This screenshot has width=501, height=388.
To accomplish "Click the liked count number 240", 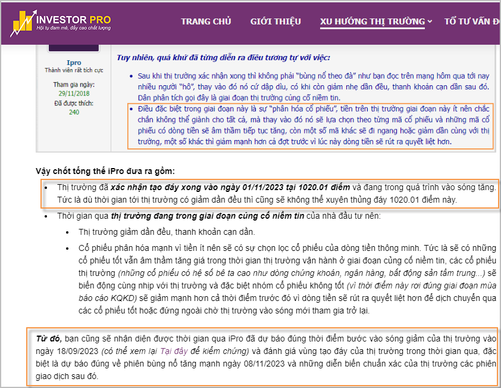I will click(74, 112).
